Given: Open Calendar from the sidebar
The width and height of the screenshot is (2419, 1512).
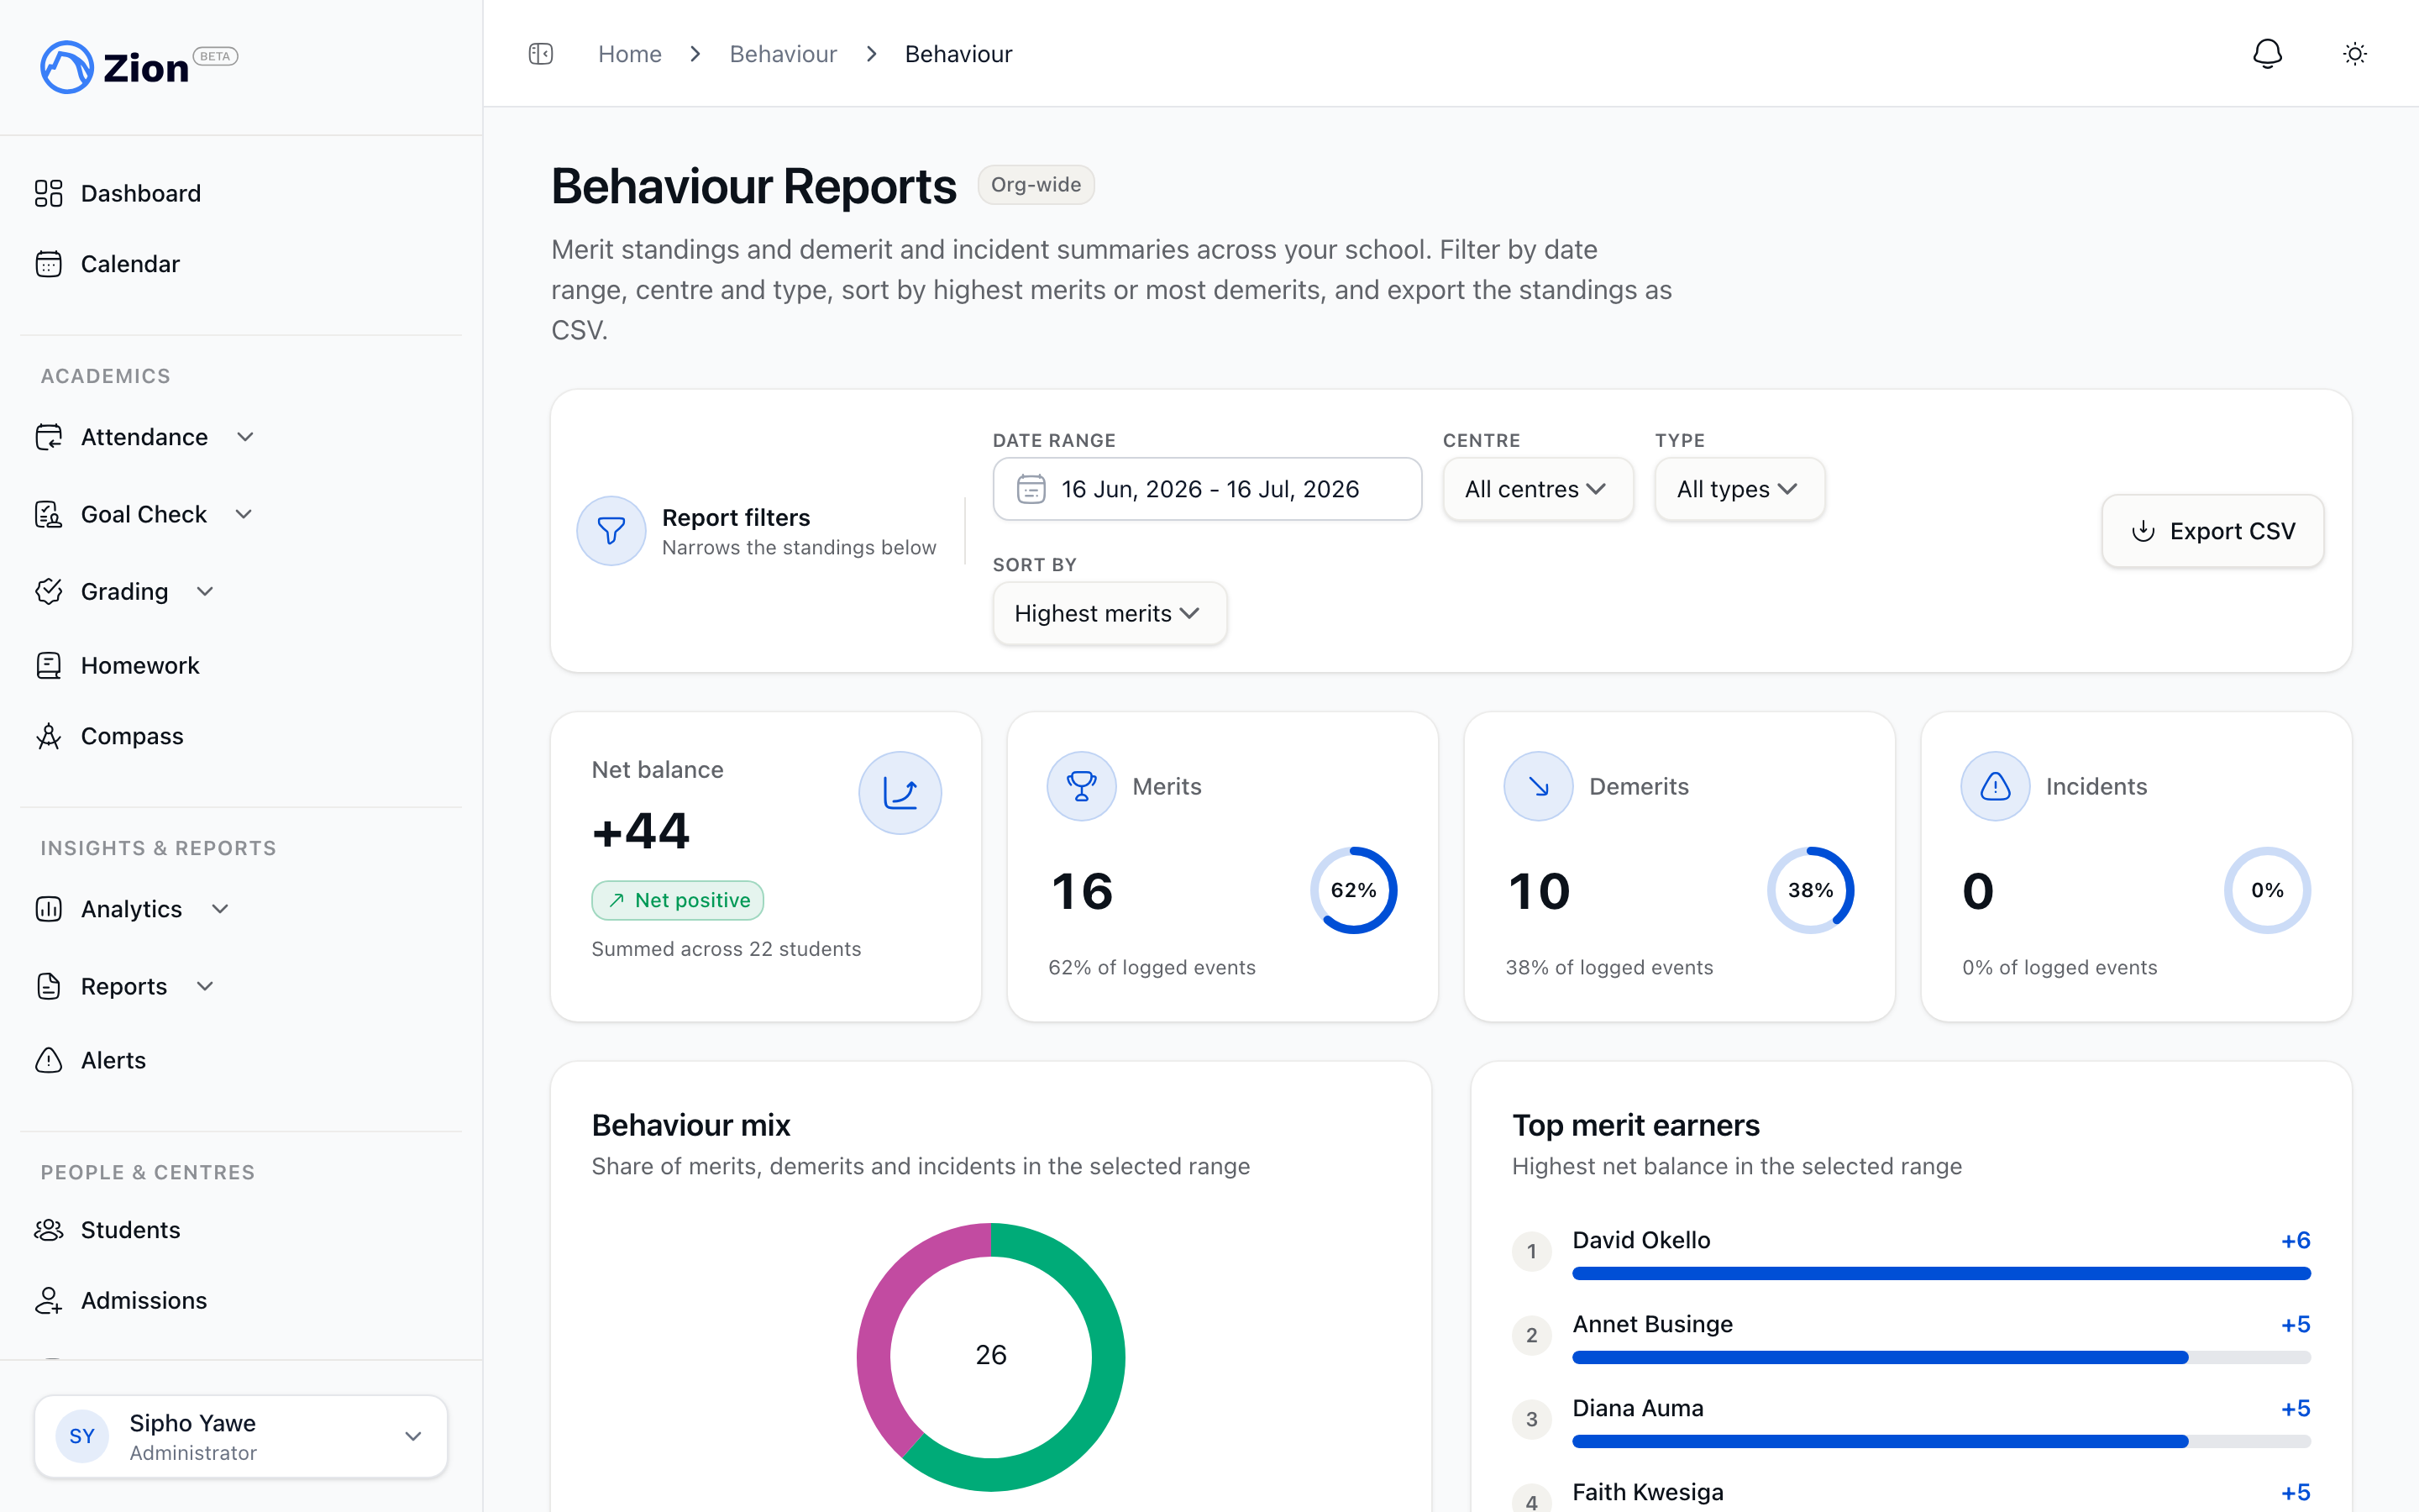Looking at the screenshot, I should (130, 264).
